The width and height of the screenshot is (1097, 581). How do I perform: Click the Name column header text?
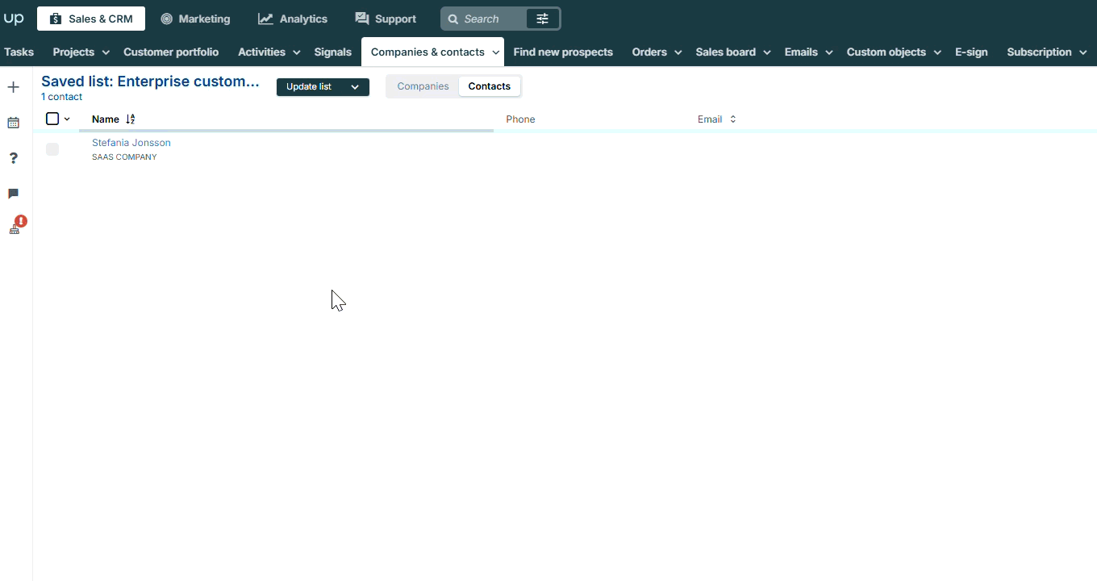[106, 119]
